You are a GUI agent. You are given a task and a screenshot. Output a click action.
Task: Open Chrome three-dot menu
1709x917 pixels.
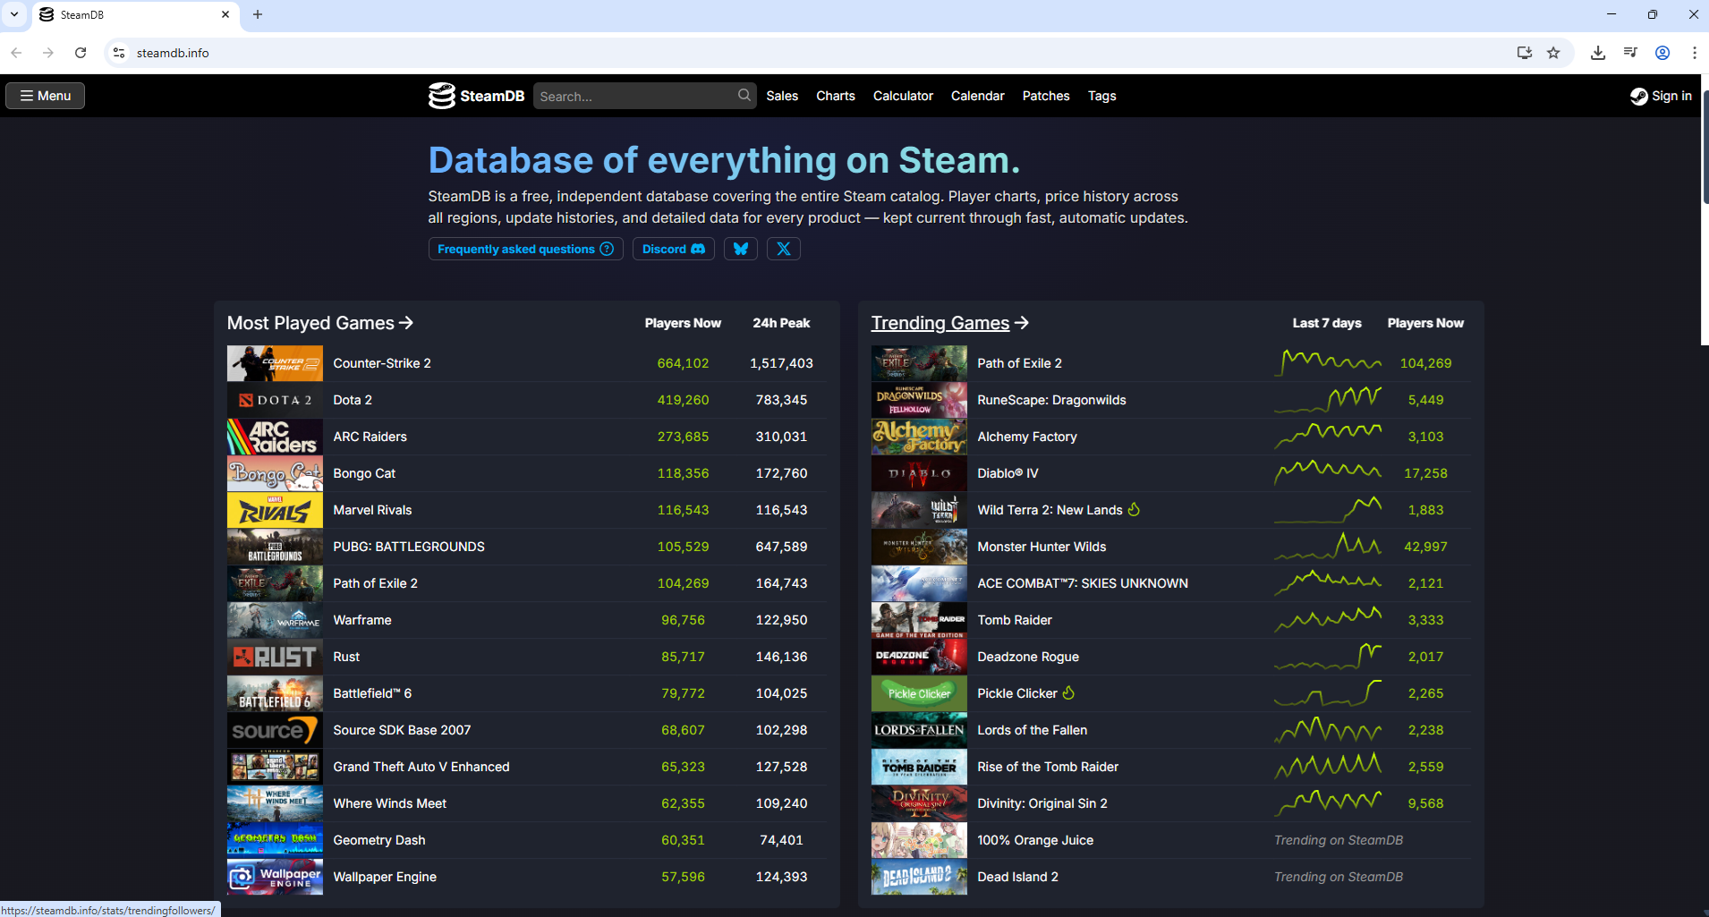point(1695,53)
